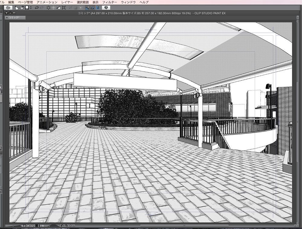Toggle snap to special ruler
Viewport: 302px width, 229px height.
coord(92,8)
